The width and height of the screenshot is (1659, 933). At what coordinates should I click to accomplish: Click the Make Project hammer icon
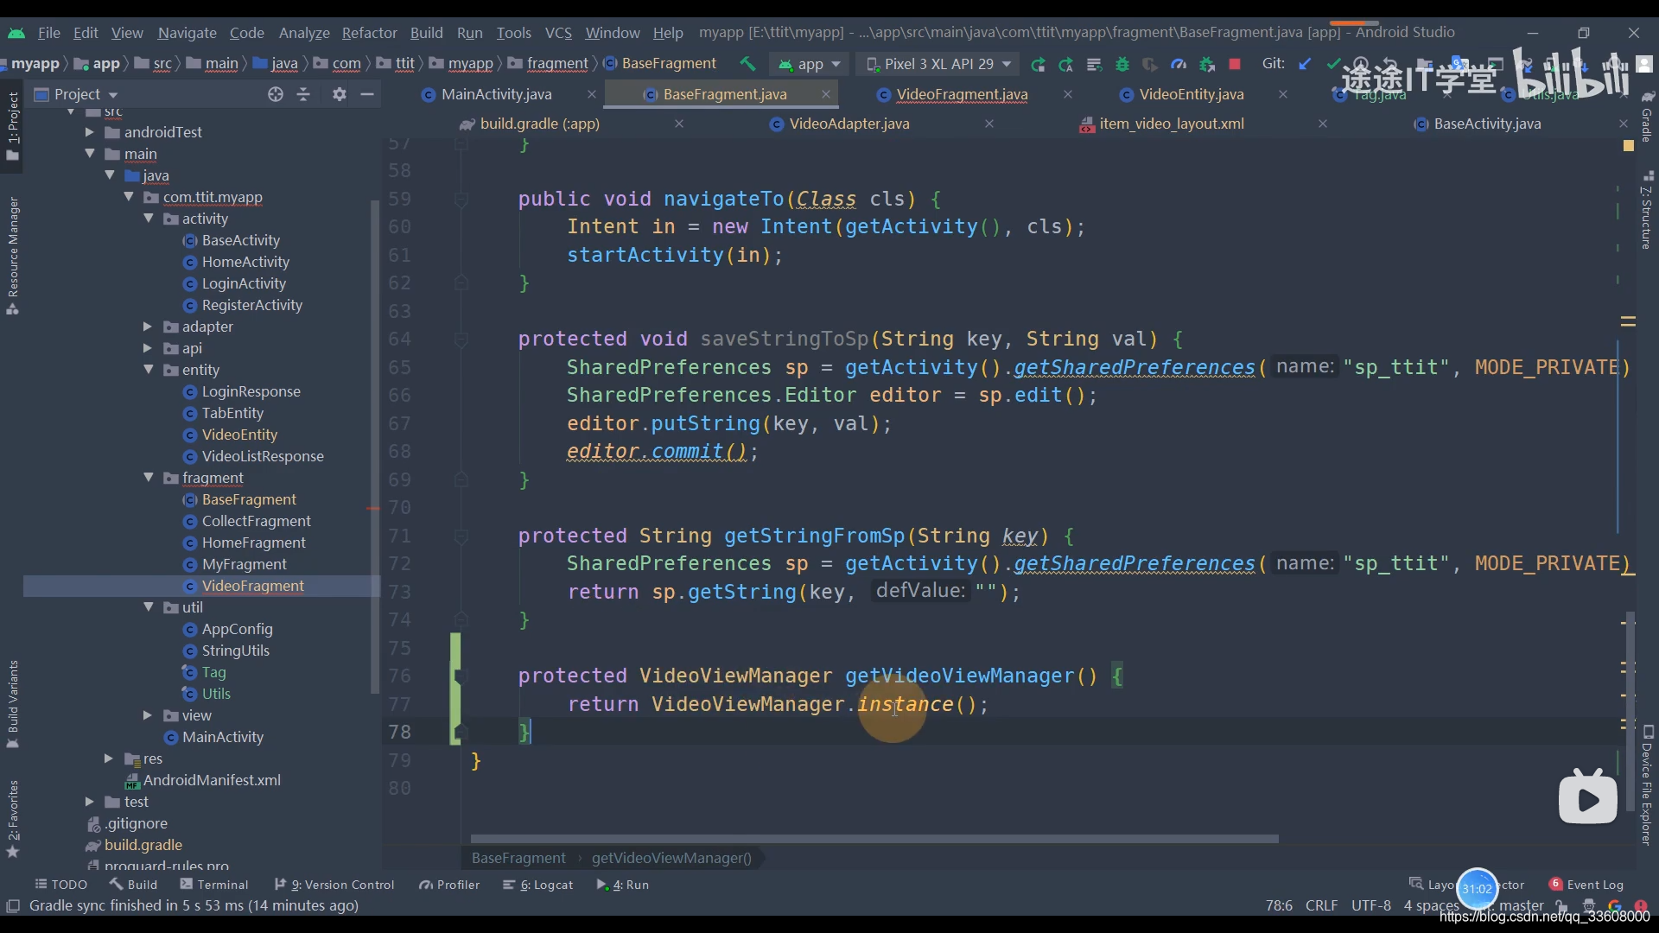tap(747, 64)
